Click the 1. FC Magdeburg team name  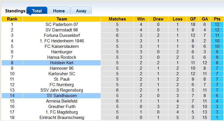(x=62, y=112)
